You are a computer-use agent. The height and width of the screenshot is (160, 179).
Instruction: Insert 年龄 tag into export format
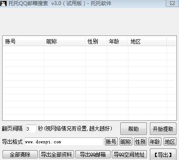tap(155, 142)
